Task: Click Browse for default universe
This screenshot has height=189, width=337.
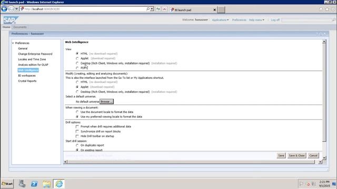Action: (x=106, y=101)
